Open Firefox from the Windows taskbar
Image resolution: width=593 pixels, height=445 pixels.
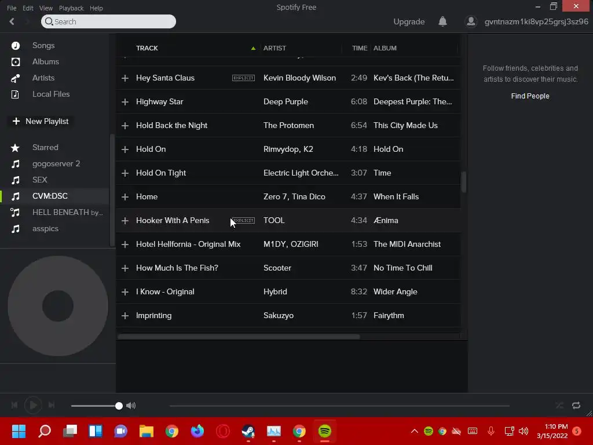(197, 431)
